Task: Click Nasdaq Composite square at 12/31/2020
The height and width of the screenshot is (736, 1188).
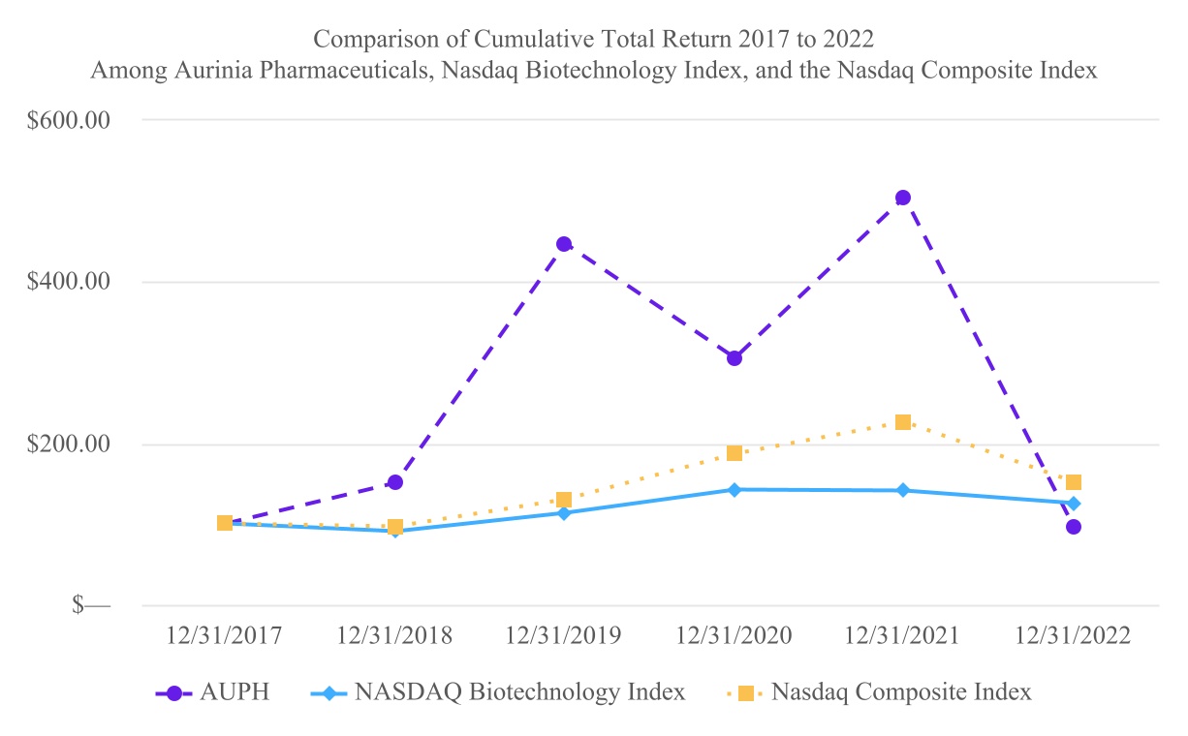Action: pyautogui.click(x=735, y=453)
